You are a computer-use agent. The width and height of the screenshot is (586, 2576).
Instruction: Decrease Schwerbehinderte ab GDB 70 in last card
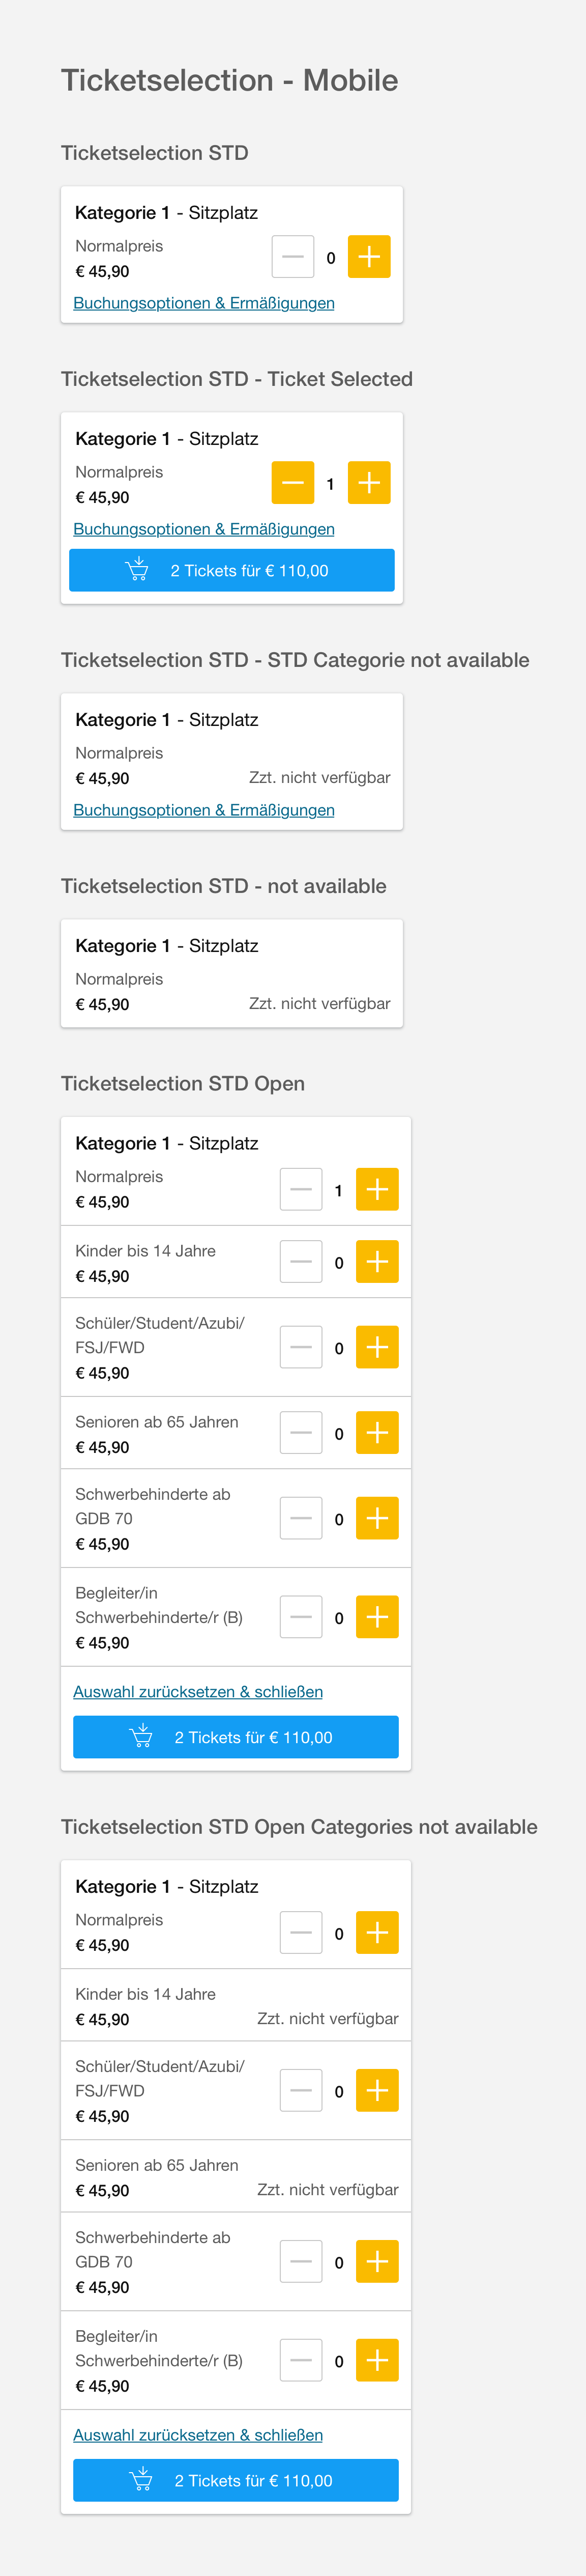[301, 2261]
